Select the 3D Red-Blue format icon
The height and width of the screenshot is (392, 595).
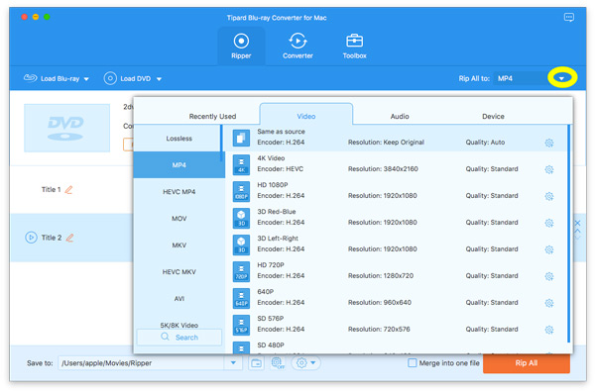click(241, 218)
